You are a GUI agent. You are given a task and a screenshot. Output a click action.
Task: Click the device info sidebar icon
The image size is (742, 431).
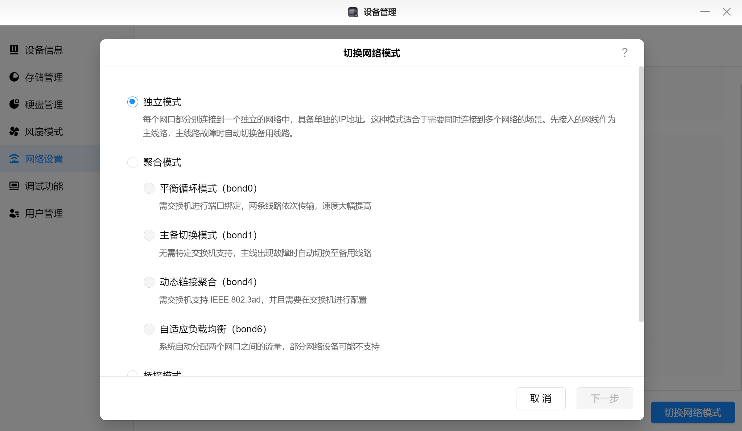click(x=14, y=50)
